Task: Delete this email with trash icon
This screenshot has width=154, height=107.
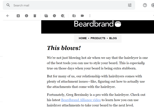Action: [x=35, y=16]
